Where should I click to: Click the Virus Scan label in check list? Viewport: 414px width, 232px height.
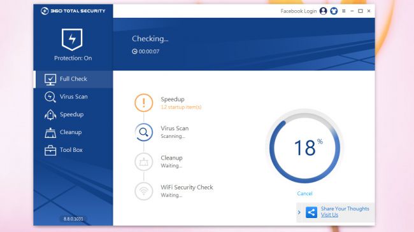coord(175,128)
